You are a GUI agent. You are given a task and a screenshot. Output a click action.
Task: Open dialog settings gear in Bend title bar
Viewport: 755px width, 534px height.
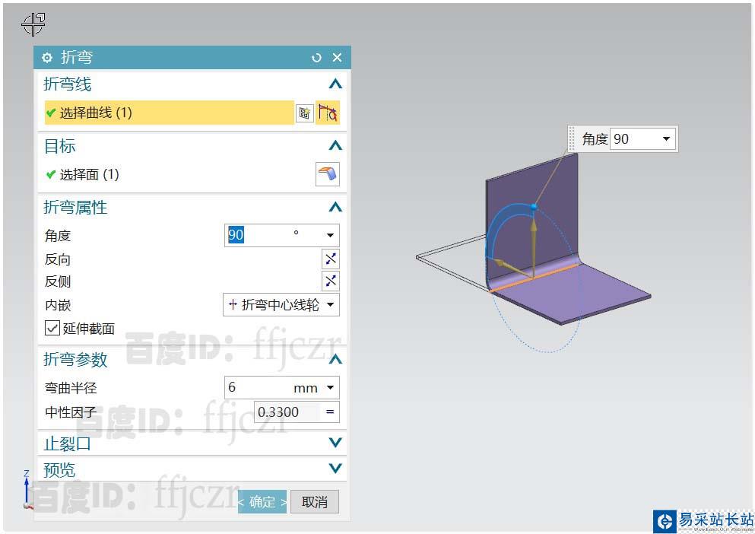click(x=46, y=58)
